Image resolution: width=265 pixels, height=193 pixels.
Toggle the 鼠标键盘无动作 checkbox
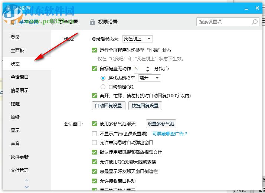[x=94, y=68]
